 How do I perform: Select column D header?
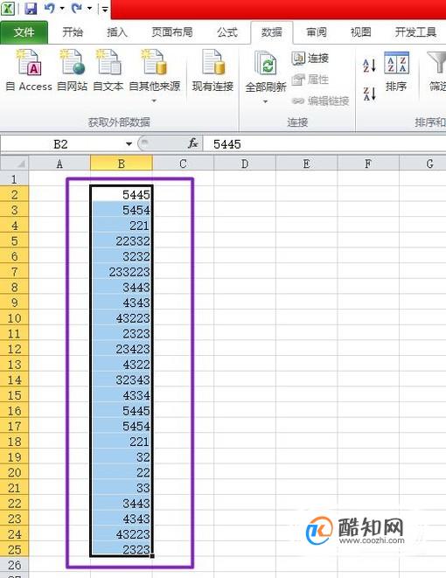244,164
